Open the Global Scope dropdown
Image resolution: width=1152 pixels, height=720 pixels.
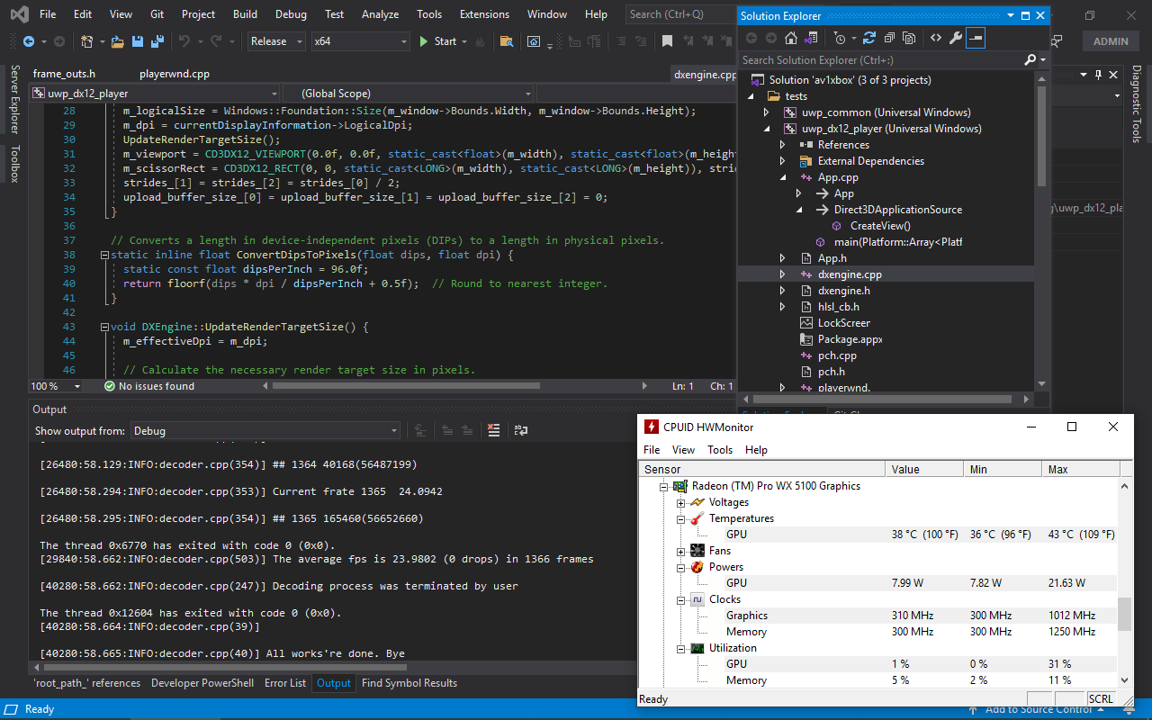click(x=408, y=93)
